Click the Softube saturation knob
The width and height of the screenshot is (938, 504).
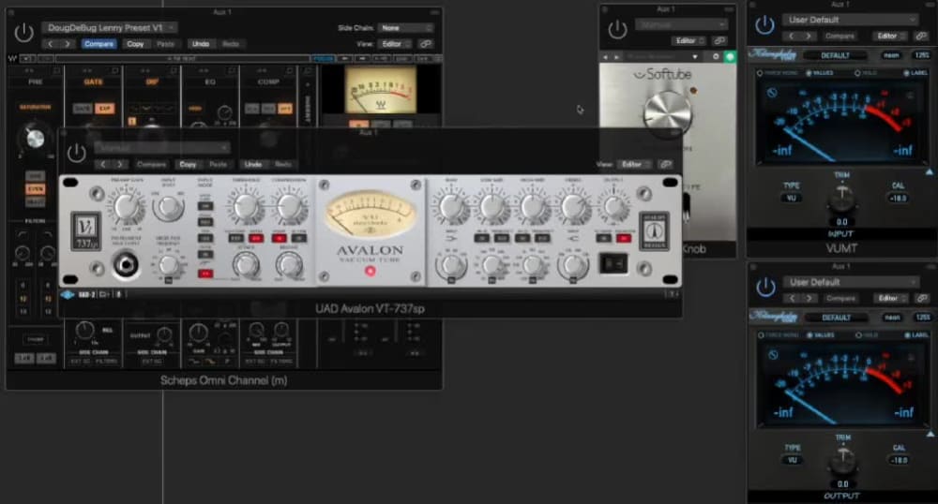coord(668,113)
